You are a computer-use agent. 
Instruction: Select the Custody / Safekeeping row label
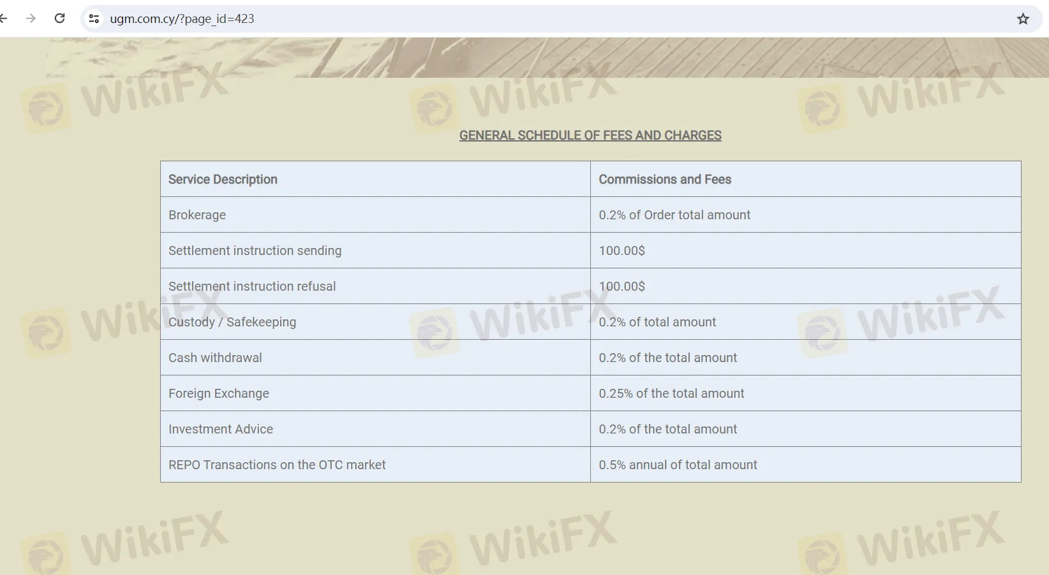232,322
